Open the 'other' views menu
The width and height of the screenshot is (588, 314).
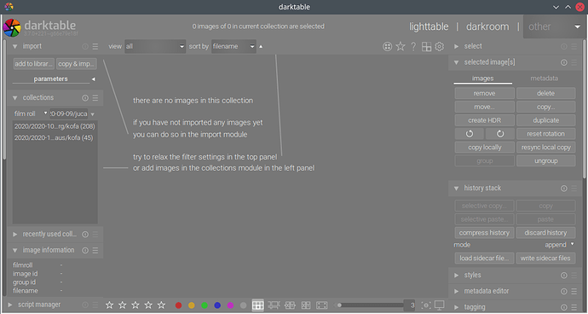click(554, 26)
